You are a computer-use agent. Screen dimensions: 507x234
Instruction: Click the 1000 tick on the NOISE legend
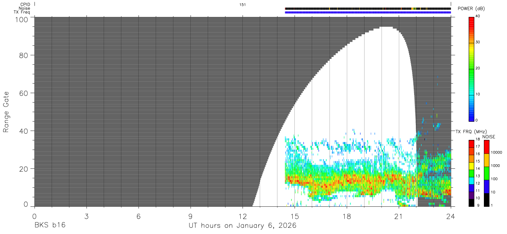(495, 165)
